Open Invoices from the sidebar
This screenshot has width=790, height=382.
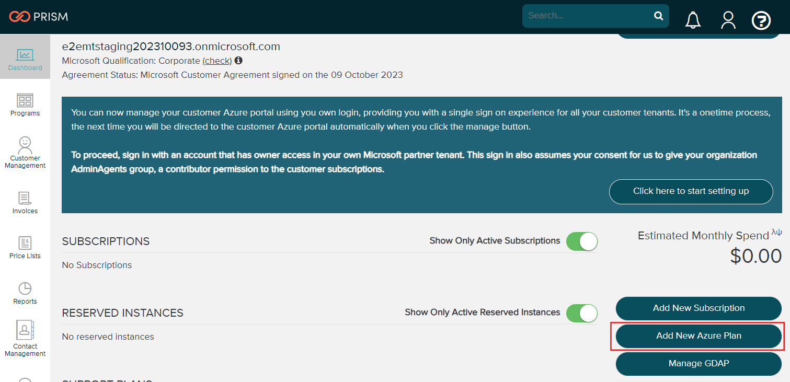(25, 203)
